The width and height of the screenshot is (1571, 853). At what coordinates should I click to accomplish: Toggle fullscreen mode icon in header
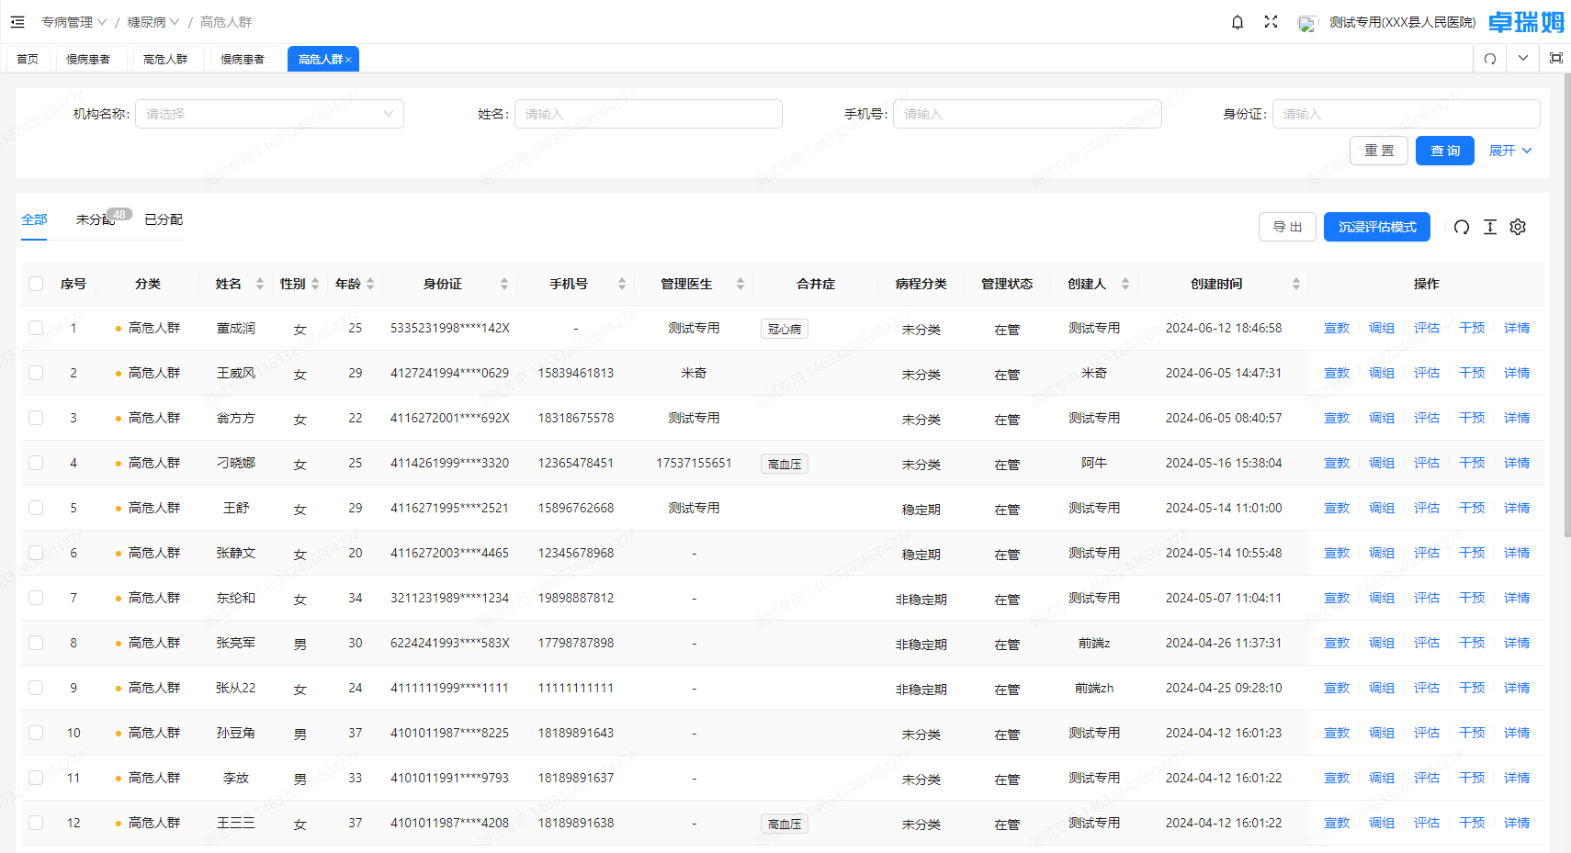pos(1271,22)
